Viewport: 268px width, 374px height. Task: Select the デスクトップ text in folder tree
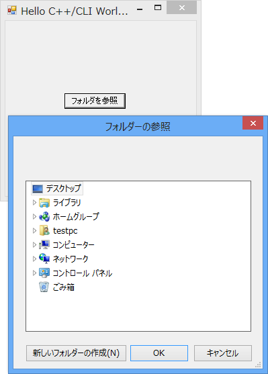point(64,189)
